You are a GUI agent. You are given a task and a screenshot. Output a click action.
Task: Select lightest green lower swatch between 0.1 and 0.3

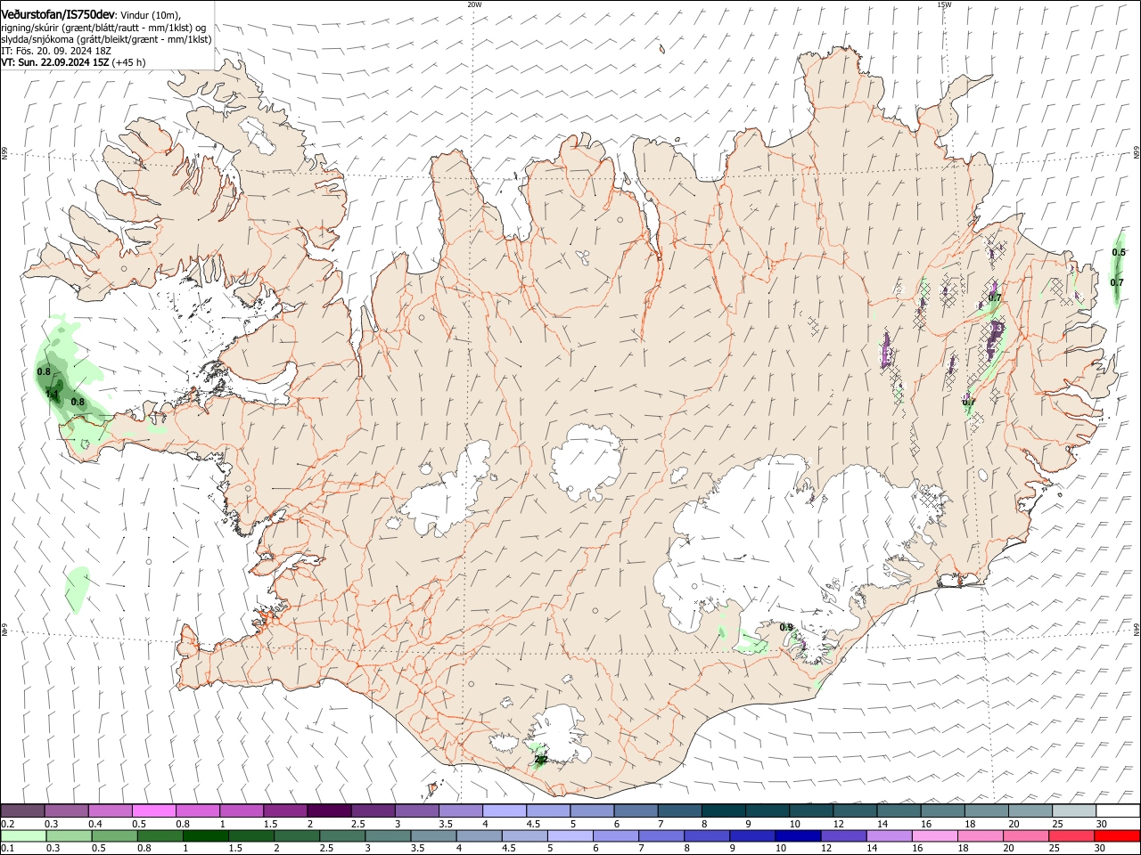[x=23, y=835]
